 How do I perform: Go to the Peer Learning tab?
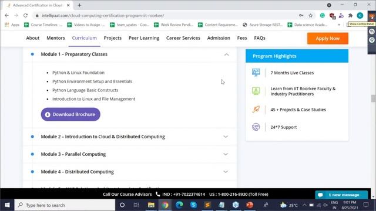coord(144,38)
